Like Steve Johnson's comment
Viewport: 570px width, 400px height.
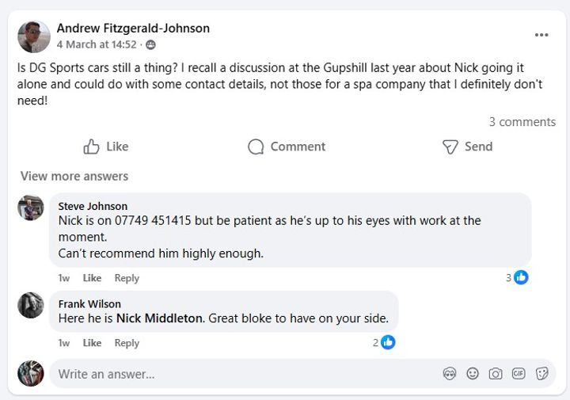(x=92, y=278)
